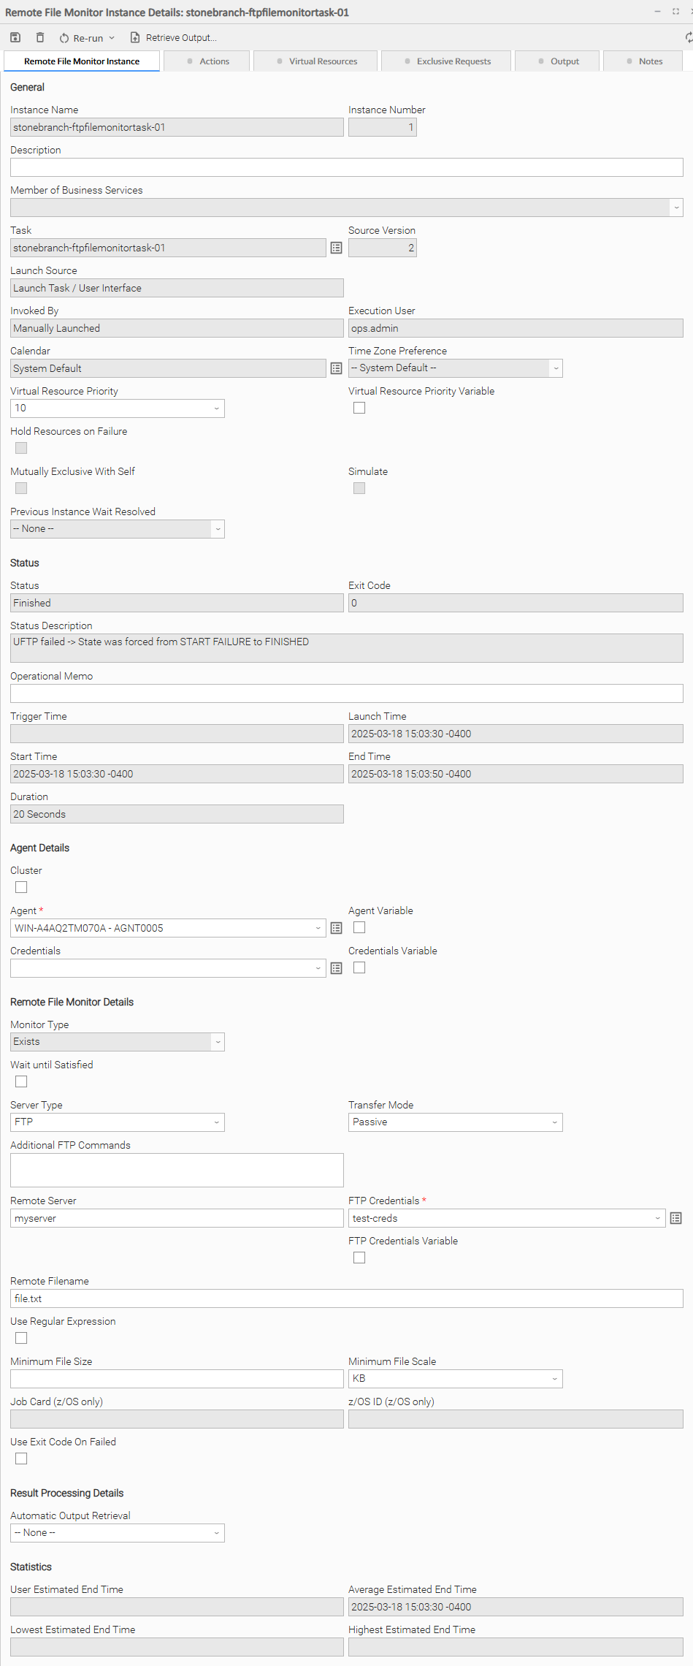Screen dimensions: 693x1666
Task: Toggle the Wait until Satisfied checkbox
Action: [21, 1082]
